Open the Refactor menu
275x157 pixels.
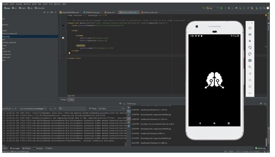[27, 4]
